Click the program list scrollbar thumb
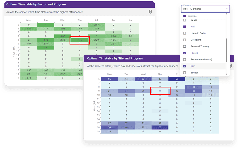238x148 pixels. [x=227, y=50]
